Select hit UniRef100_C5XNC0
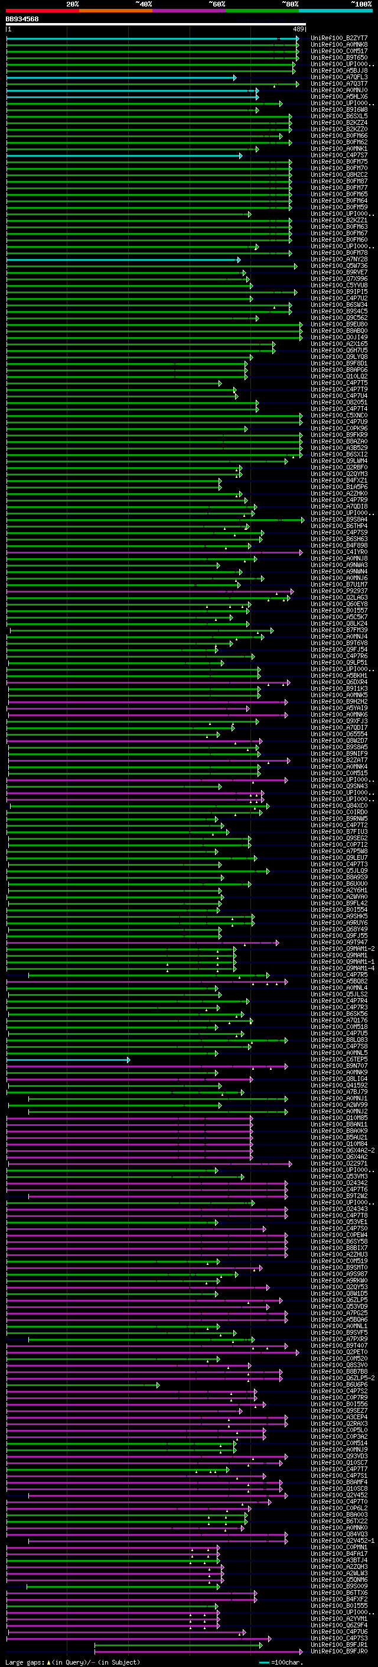The height and width of the screenshot is (1667, 378). (339, 416)
